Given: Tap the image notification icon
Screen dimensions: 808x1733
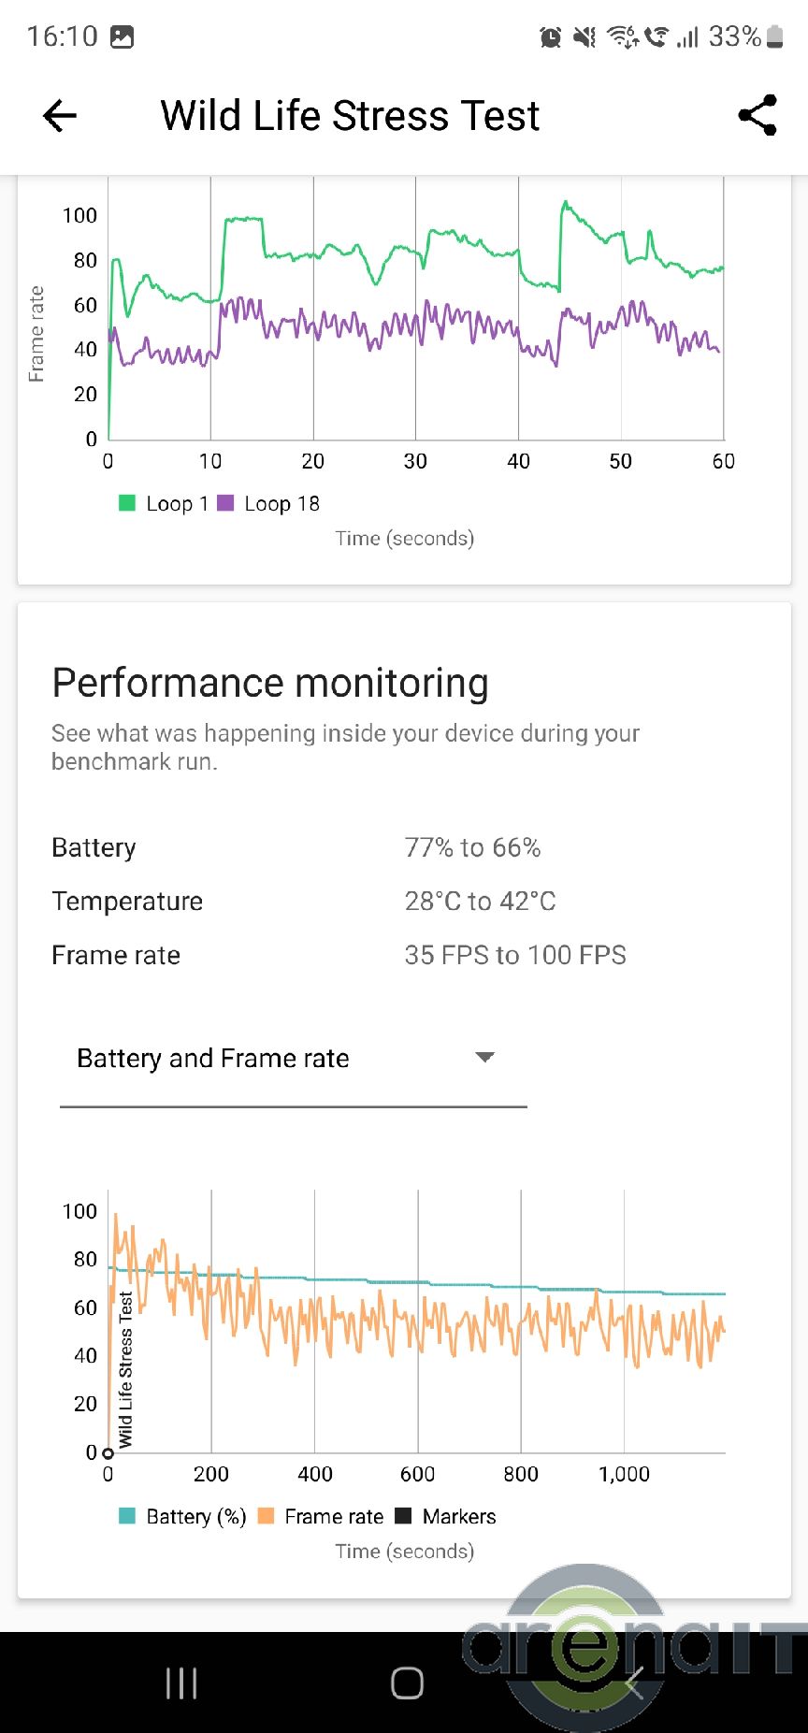Looking at the screenshot, I should [123, 37].
